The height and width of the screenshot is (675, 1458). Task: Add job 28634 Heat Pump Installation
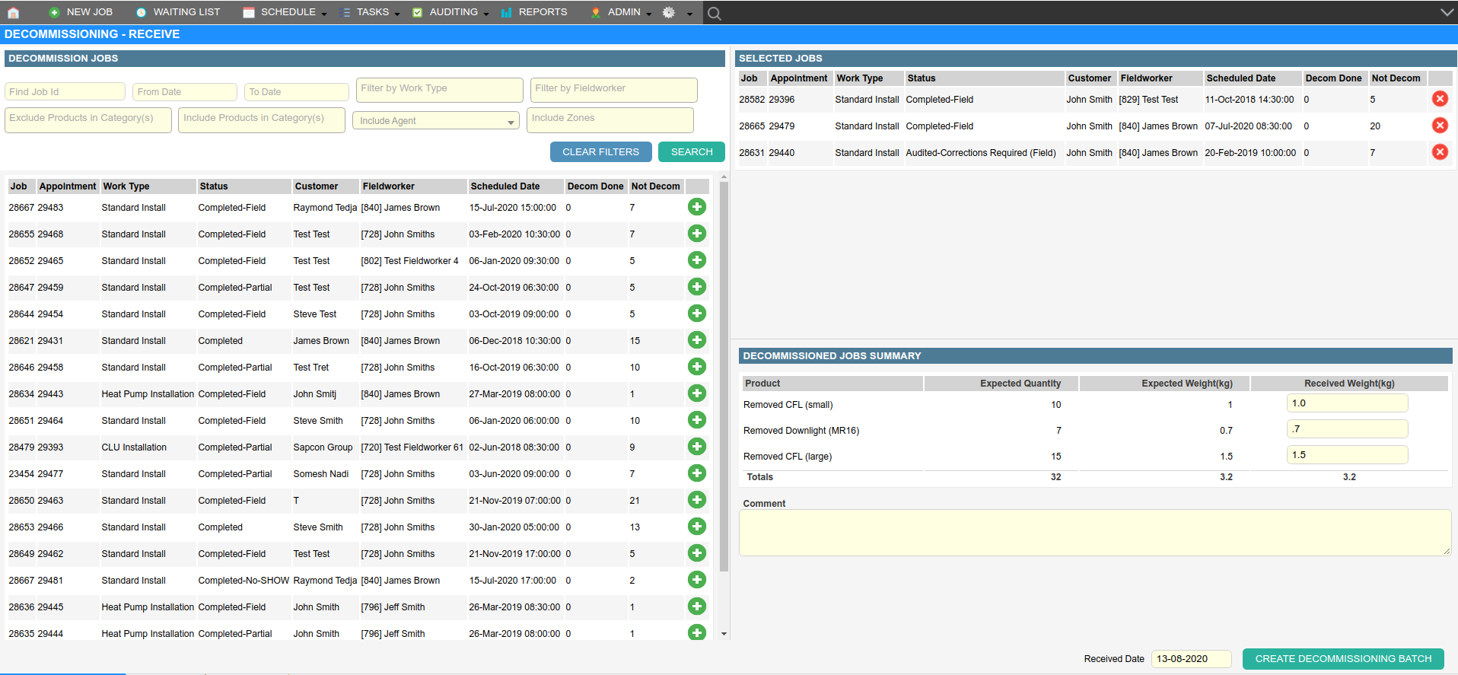click(x=696, y=393)
